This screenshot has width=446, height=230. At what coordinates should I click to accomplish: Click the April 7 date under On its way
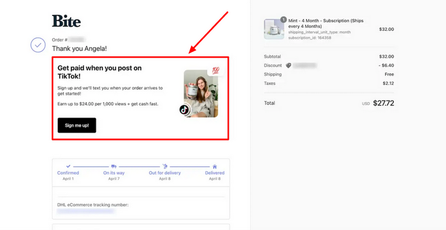(114, 179)
